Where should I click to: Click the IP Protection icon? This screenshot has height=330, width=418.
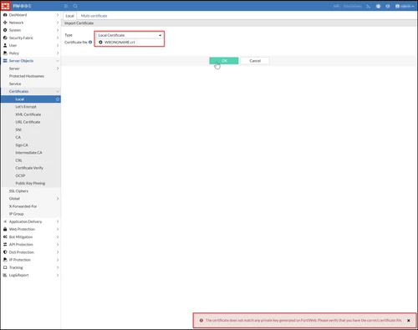(x=5, y=260)
